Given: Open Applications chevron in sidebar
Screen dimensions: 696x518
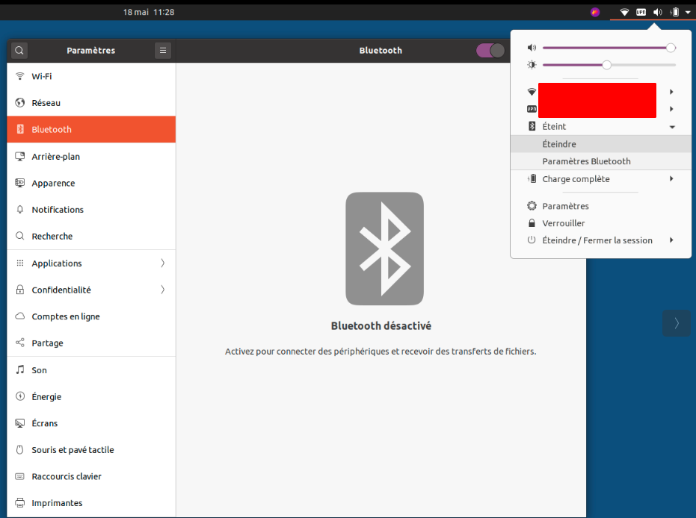Looking at the screenshot, I should (163, 263).
